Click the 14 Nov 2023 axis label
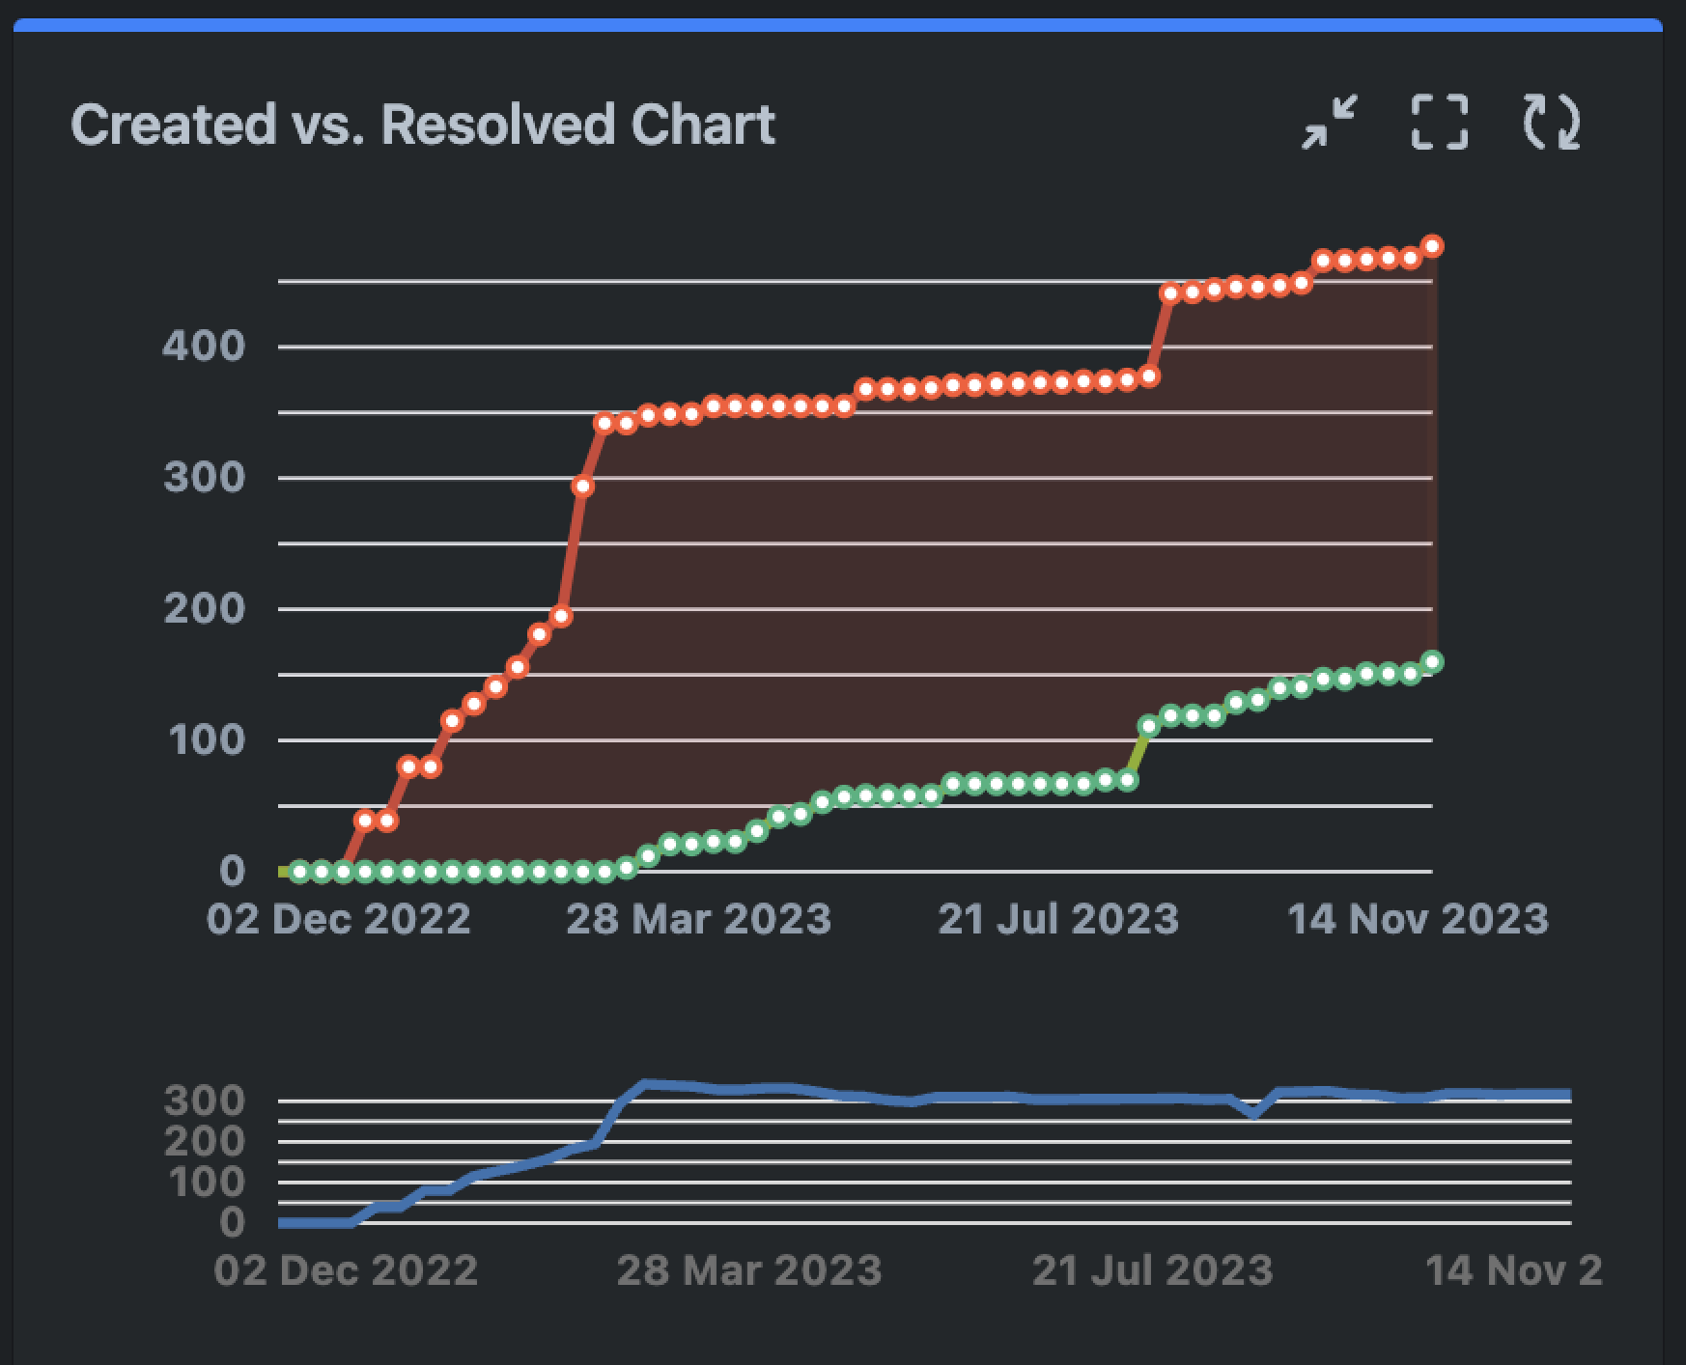 [1417, 919]
